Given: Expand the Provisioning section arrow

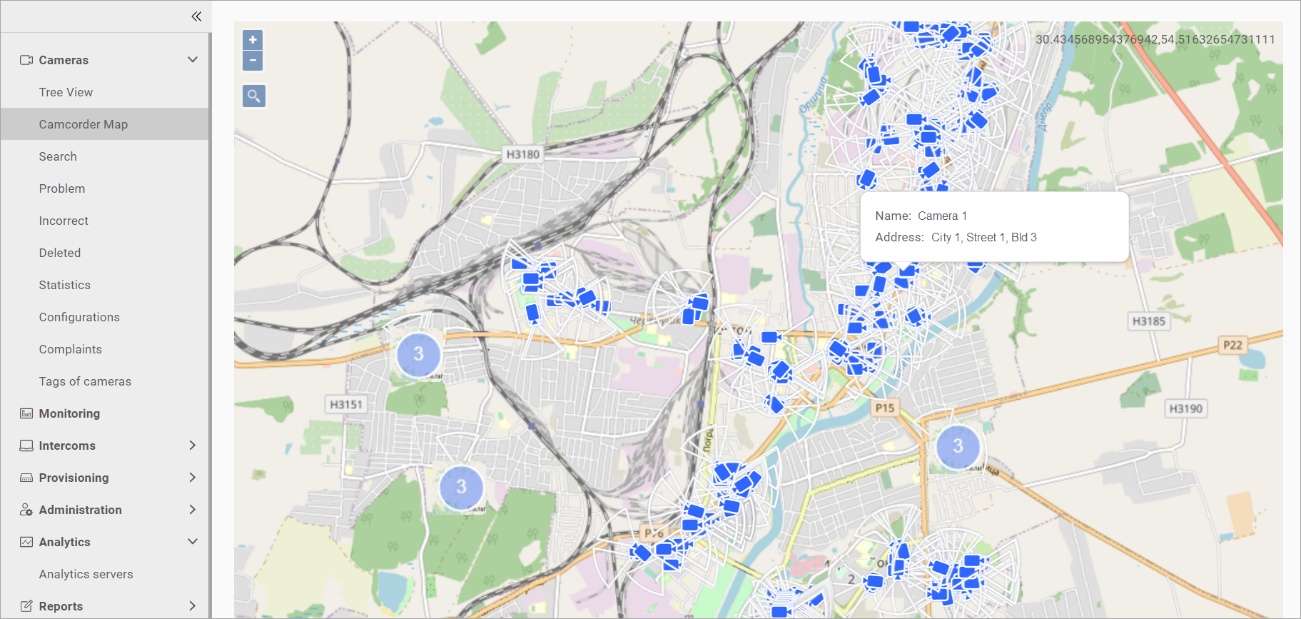Looking at the screenshot, I should tap(193, 478).
